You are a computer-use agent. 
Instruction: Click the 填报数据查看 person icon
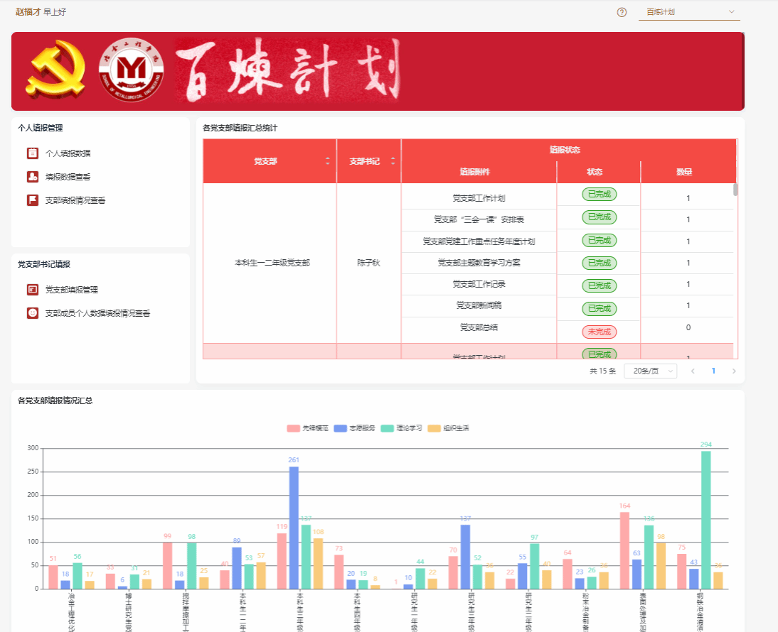pyautogui.click(x=33, y=177)
